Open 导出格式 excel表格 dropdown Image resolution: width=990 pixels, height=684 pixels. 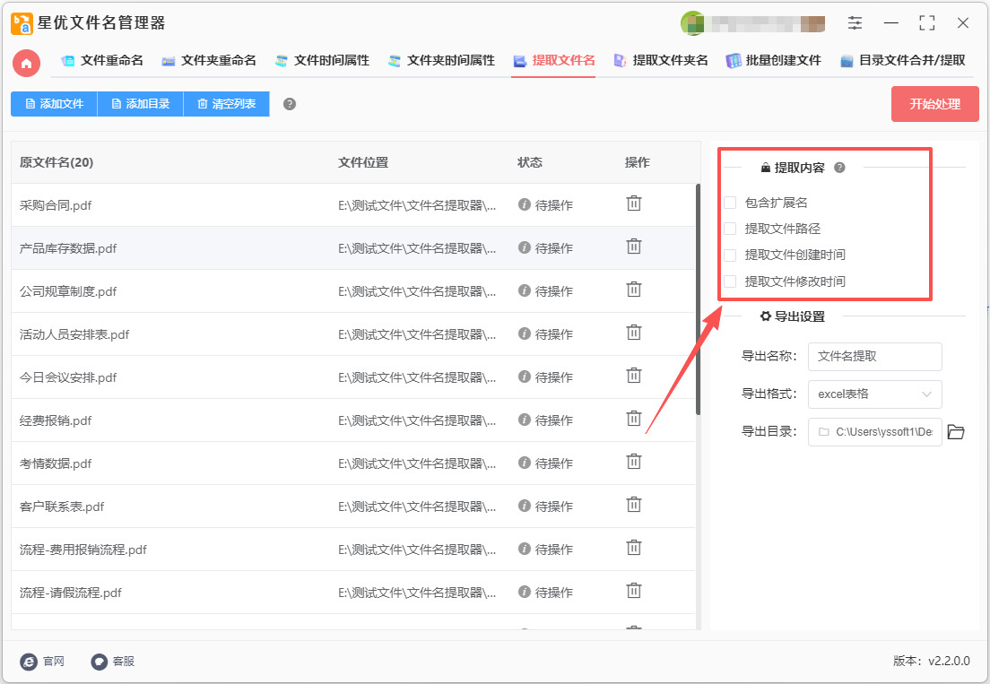[875, 394]
